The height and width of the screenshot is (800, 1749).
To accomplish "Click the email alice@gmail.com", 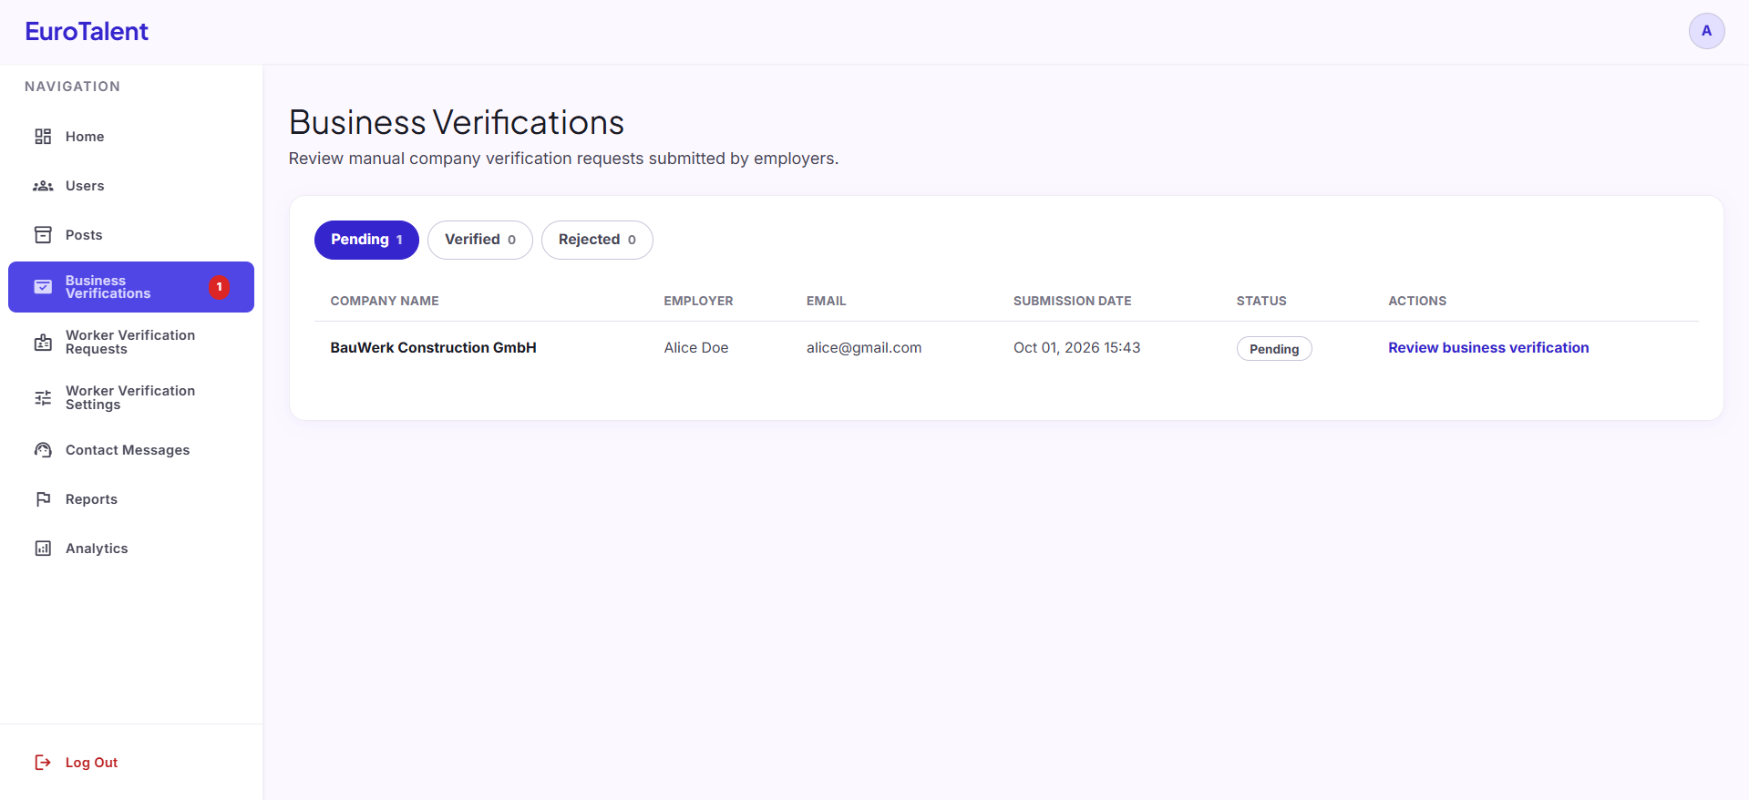I will (x=864, y=348).
